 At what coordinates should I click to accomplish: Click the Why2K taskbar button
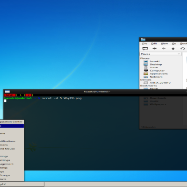(x=22, y=184)
